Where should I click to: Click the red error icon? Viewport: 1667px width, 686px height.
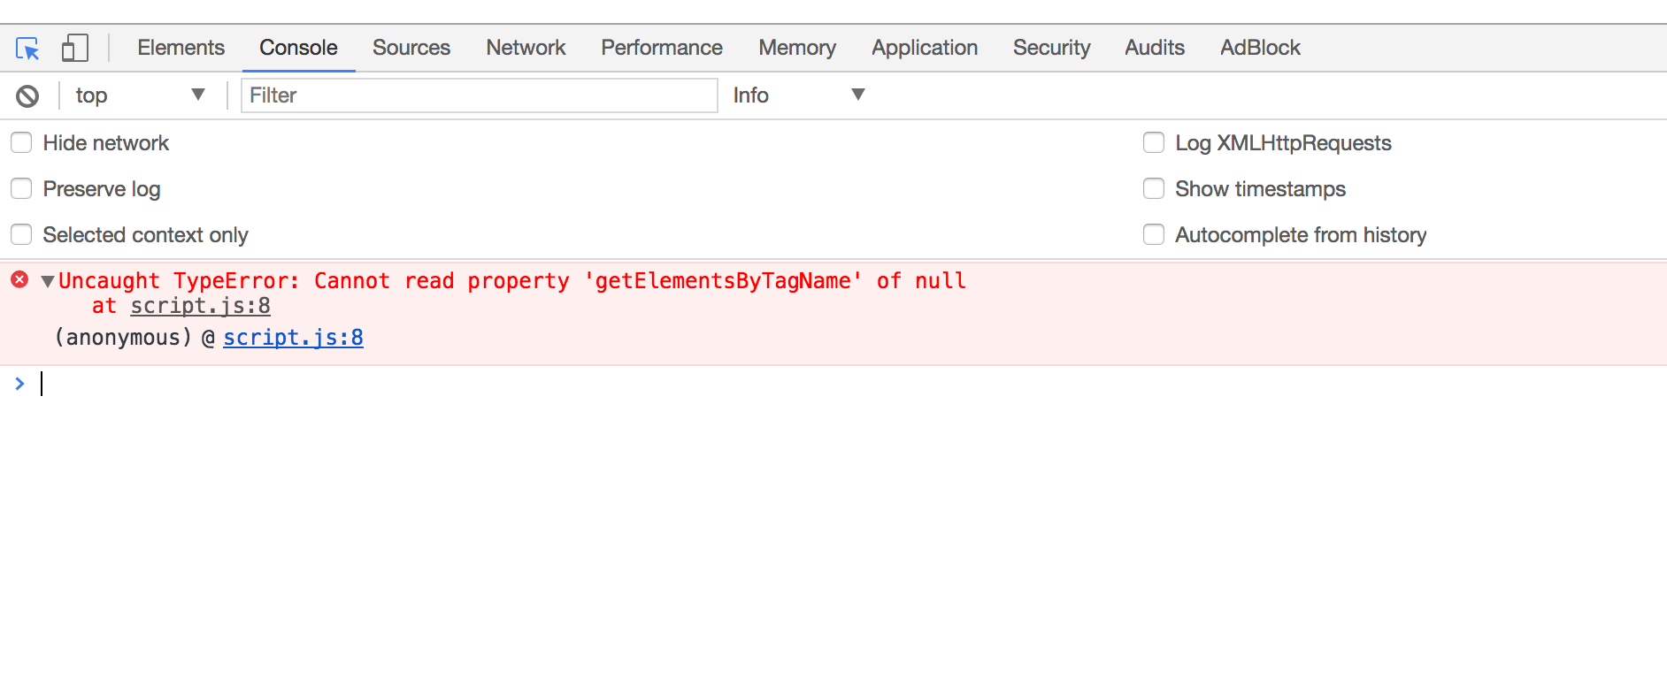[19, 280]
